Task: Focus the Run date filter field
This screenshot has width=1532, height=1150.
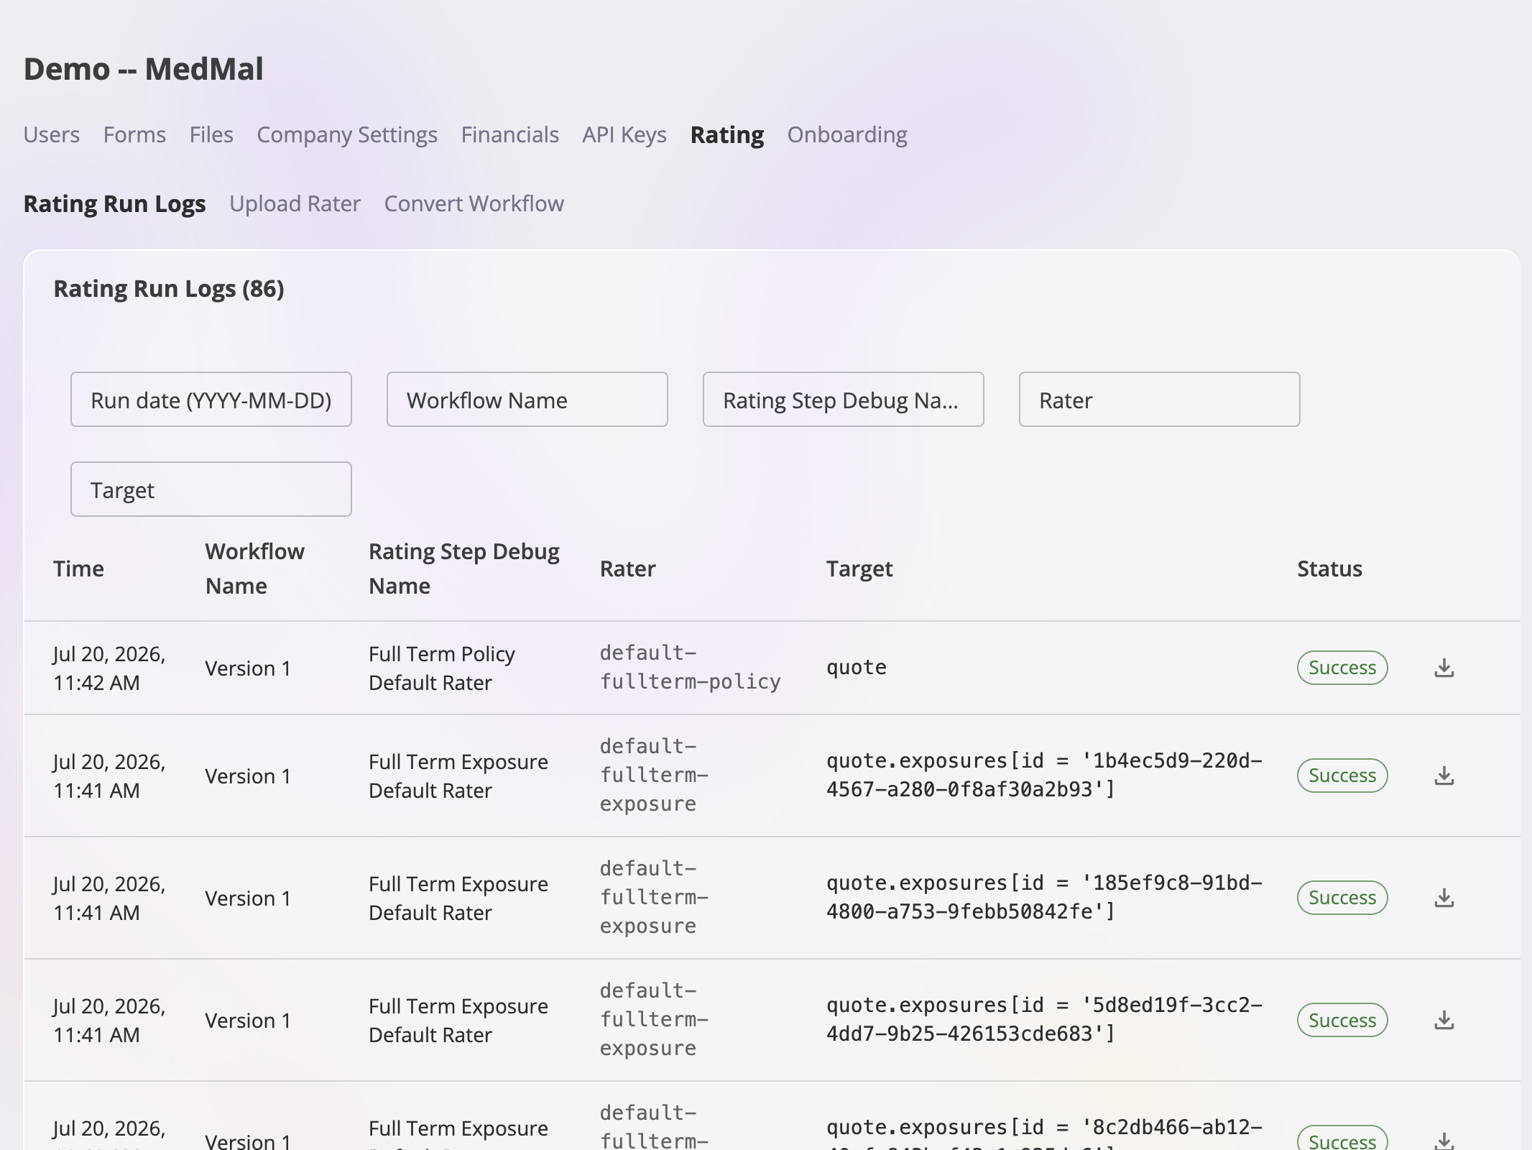Action: click(211, 400)
